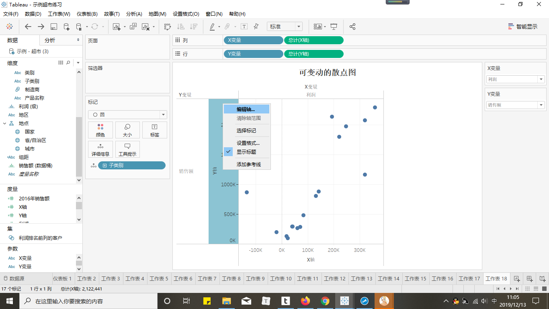Click the Tableau start page logo icon
Image resolution: width=549 pixels, height=309 pixels.
click(9, 27)
